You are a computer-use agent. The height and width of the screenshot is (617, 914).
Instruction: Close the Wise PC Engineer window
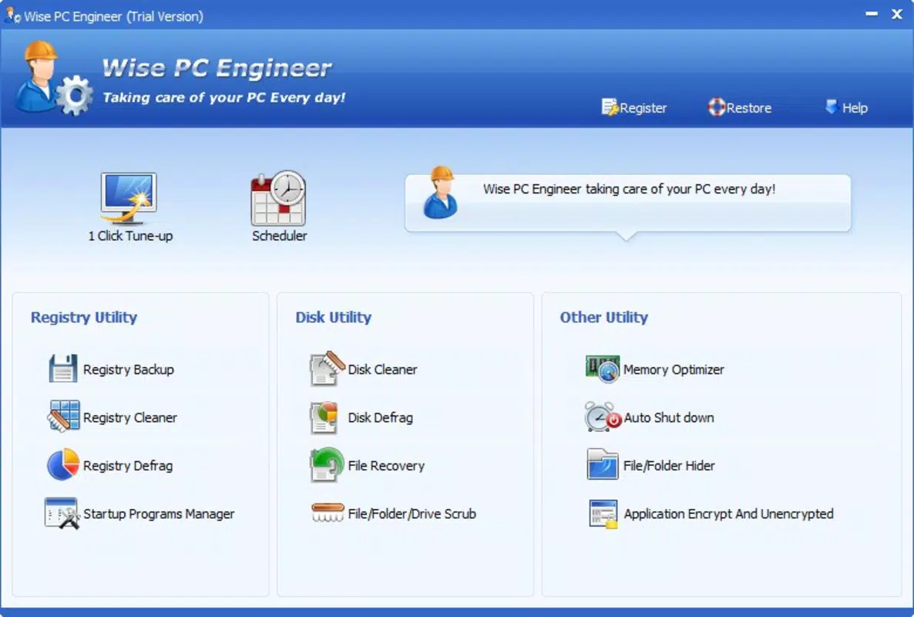click(x=896, y=14)
